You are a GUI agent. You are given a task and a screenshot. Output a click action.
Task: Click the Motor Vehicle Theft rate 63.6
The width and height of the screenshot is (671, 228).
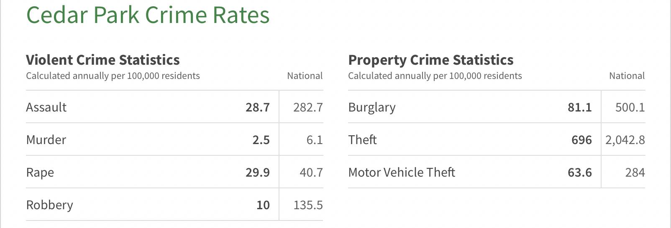click(x=579, y=172)
